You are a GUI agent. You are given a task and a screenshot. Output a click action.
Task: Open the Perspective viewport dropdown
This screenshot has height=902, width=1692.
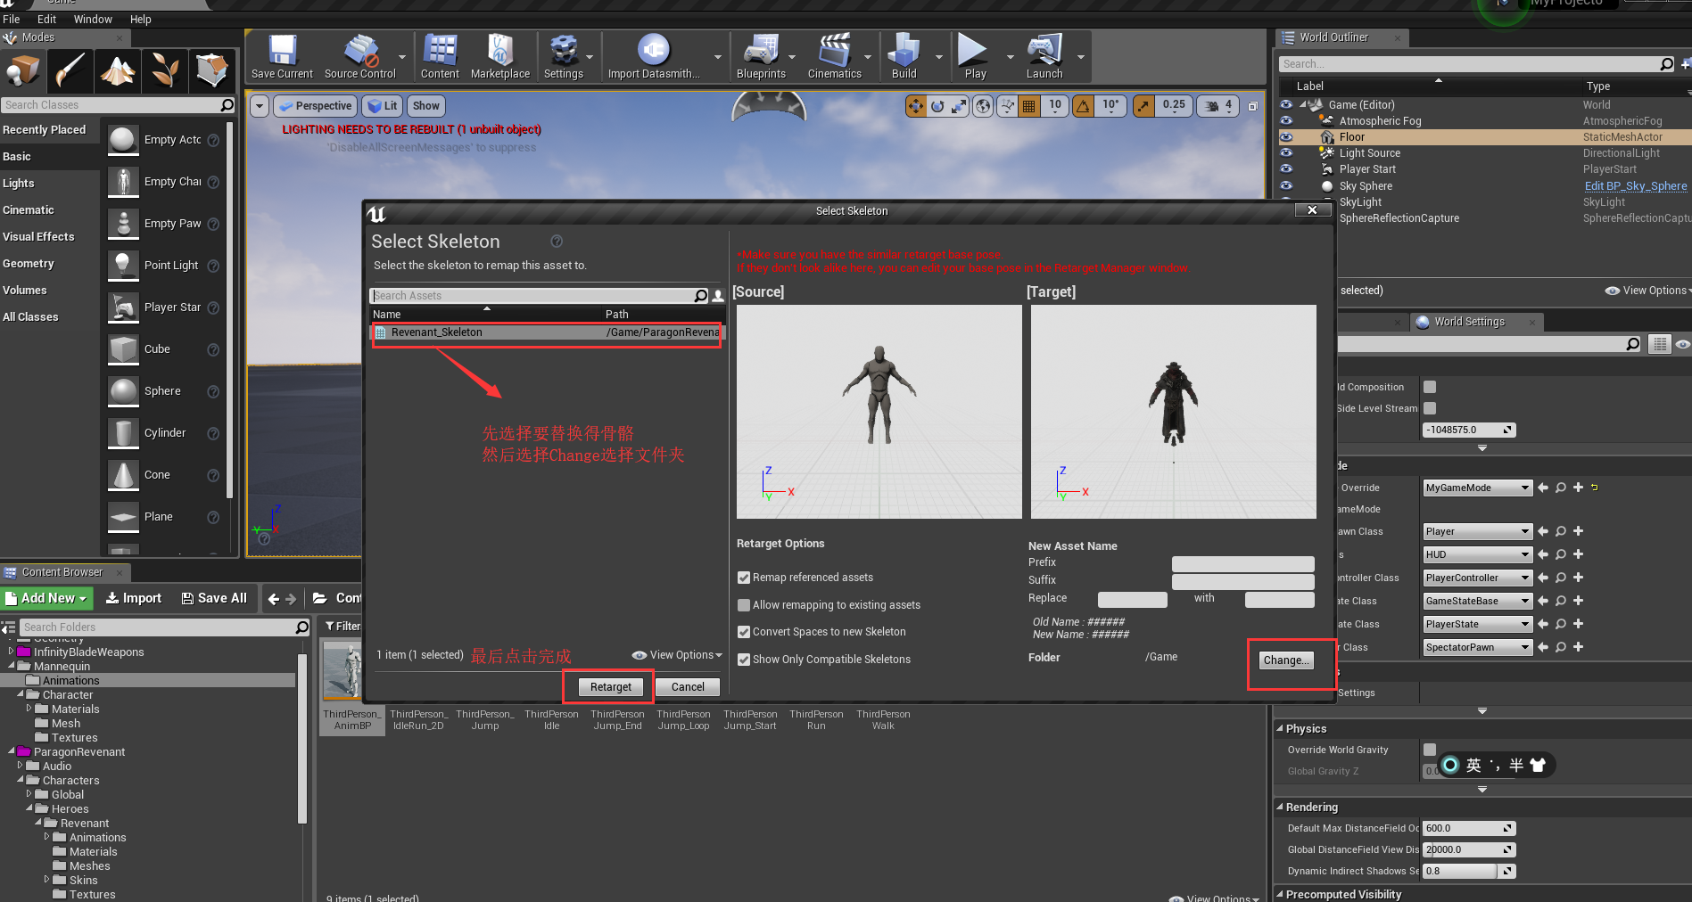315,105
